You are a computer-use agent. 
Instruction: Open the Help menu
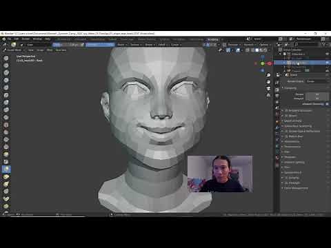[48, 39]
